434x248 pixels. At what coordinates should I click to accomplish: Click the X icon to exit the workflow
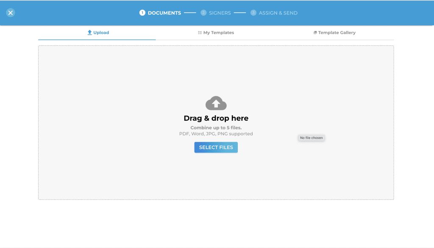click(x=10, y=12)
